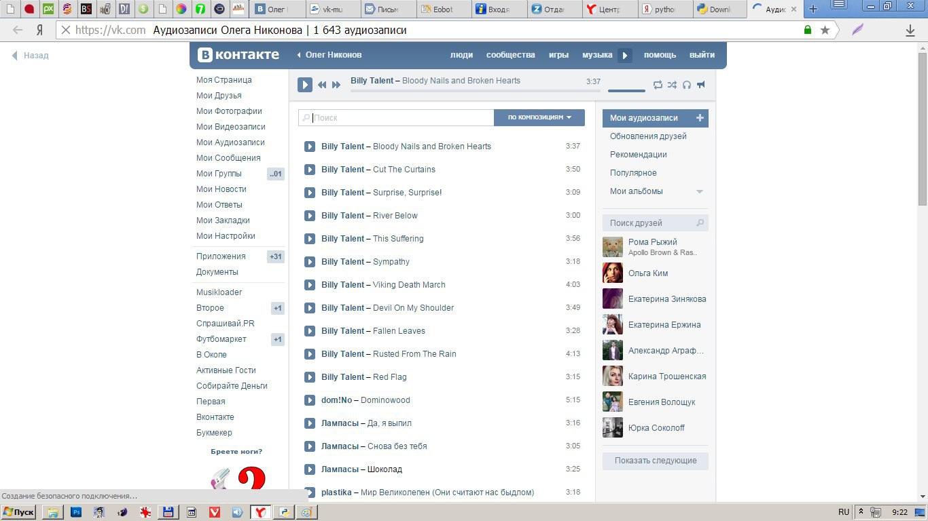Add audio with plus icon in Мои аудиозаписи
928x521 pixels.
(700, 118)
